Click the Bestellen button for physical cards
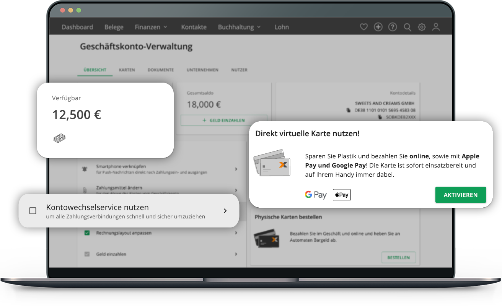Image resolution: width=502 pixels, height=306 pixels. coord(398,257)
